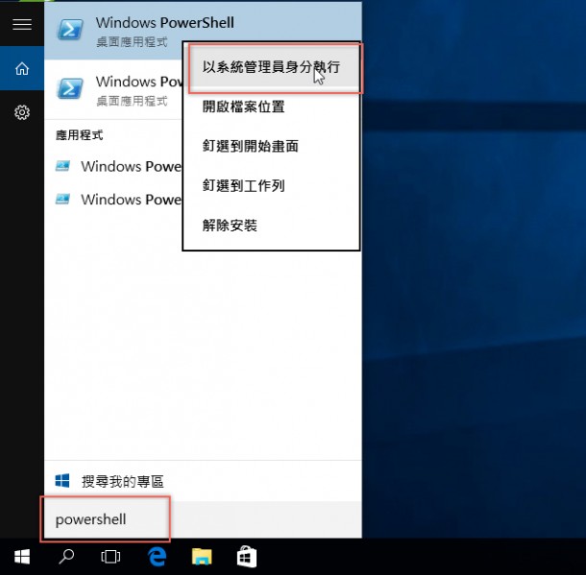Open the second Windows PowerShell entry under 應用程式
The height and width of the screenshot is (575, 586).
113,199
